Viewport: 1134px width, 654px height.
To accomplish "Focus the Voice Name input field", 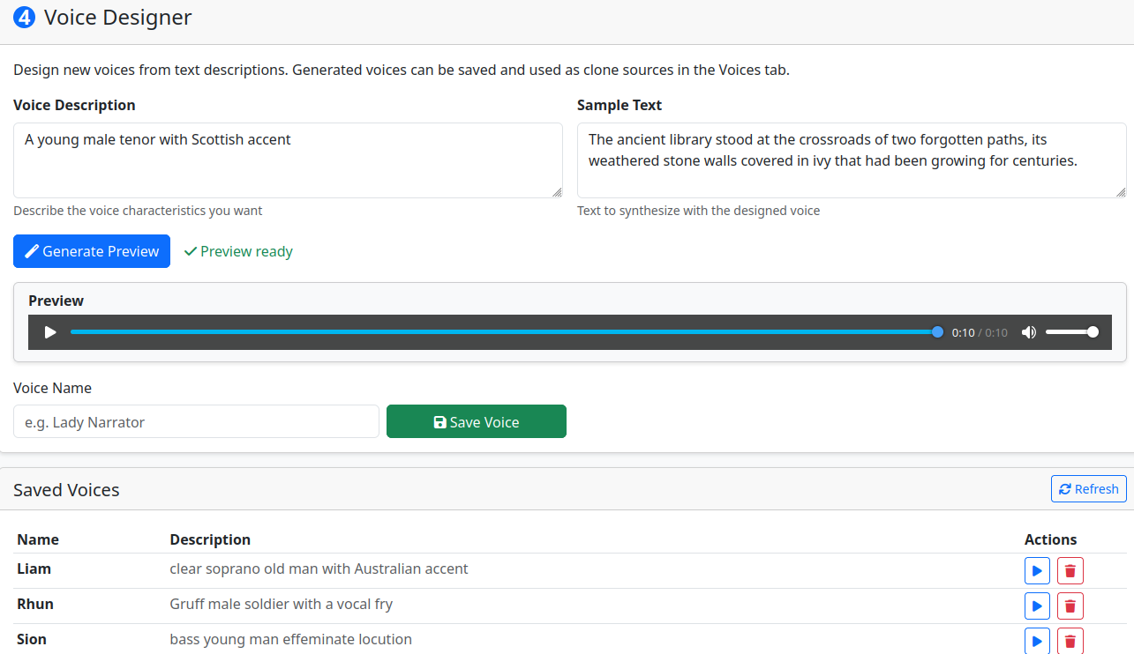I will tap(196, 422).
